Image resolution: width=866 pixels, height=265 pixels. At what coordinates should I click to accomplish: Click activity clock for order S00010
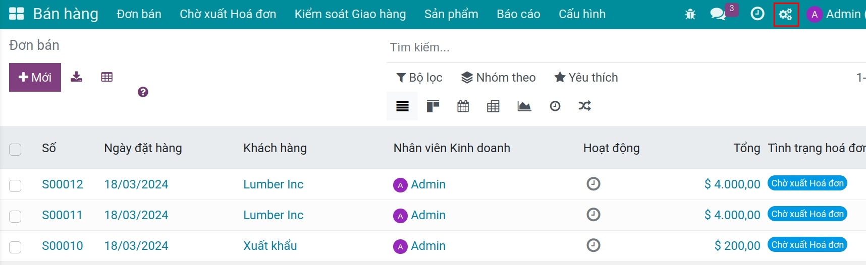click(593, 245)
